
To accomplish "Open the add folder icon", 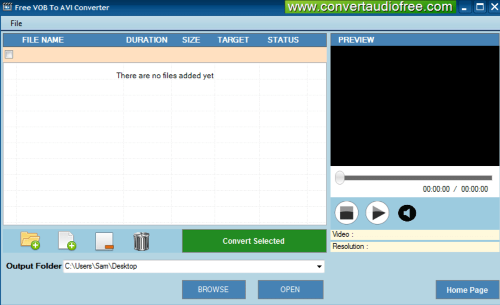I will [x=28, y=241].
